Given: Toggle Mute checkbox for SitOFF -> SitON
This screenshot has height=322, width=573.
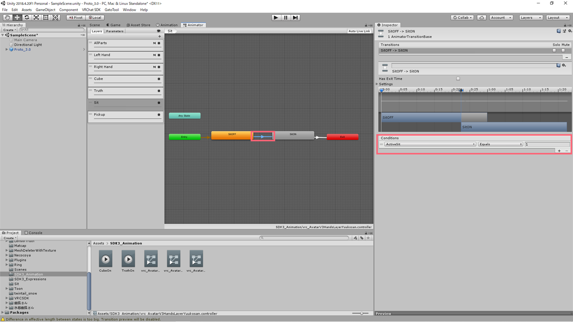Looking at the screenshot, I should (563, 50).
